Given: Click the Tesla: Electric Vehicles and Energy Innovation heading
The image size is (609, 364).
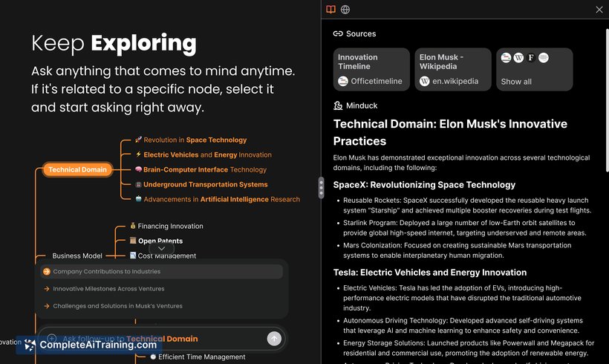Looking at the screenshot, I should 430,273.
